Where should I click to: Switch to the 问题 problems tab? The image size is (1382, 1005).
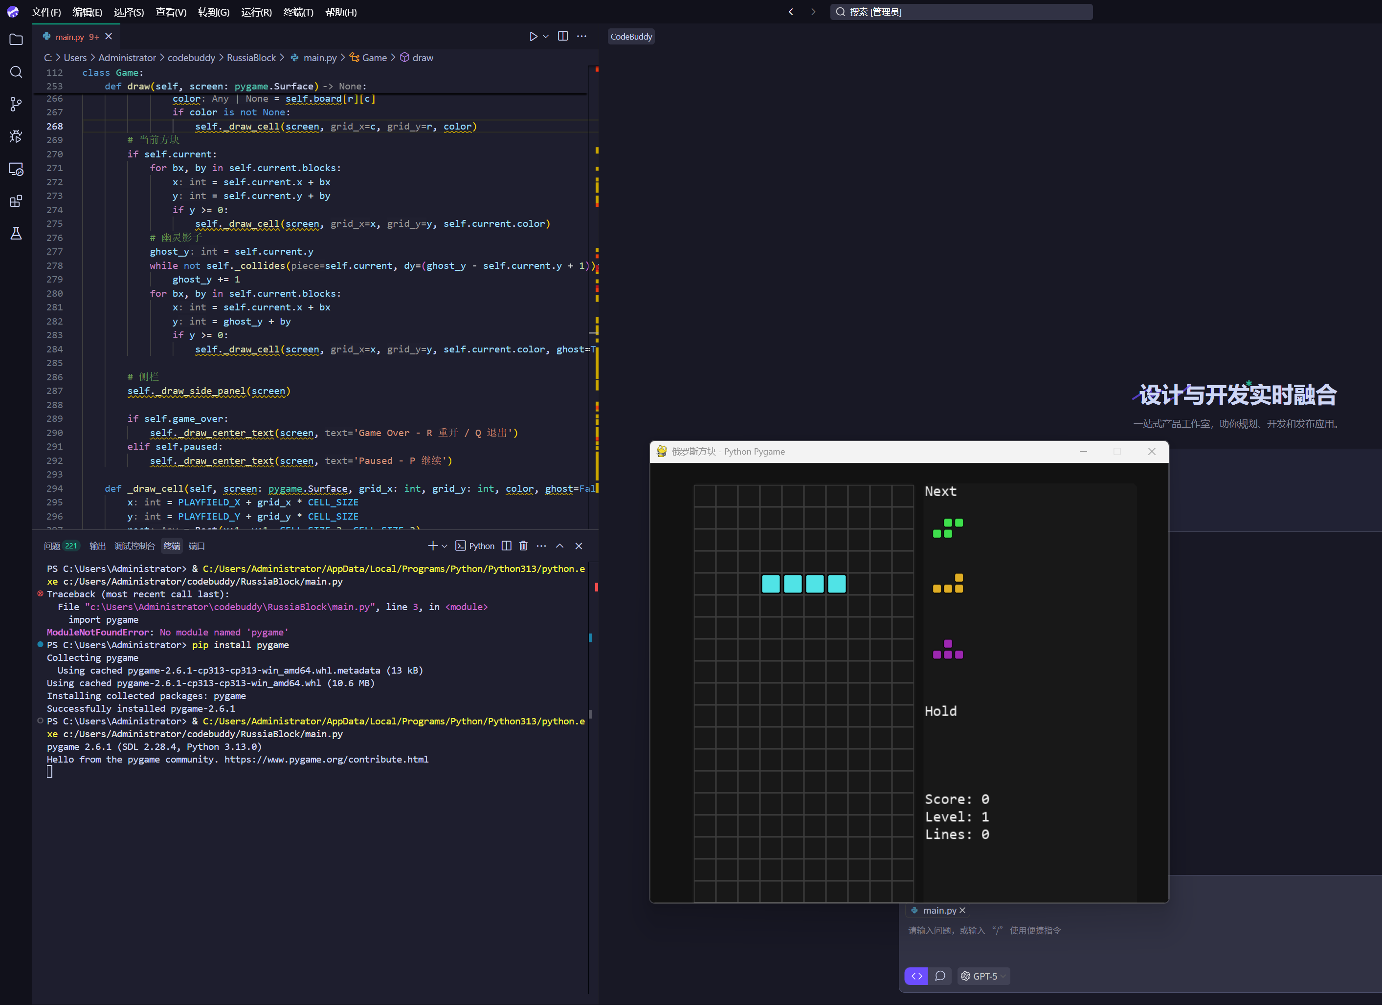52,546
